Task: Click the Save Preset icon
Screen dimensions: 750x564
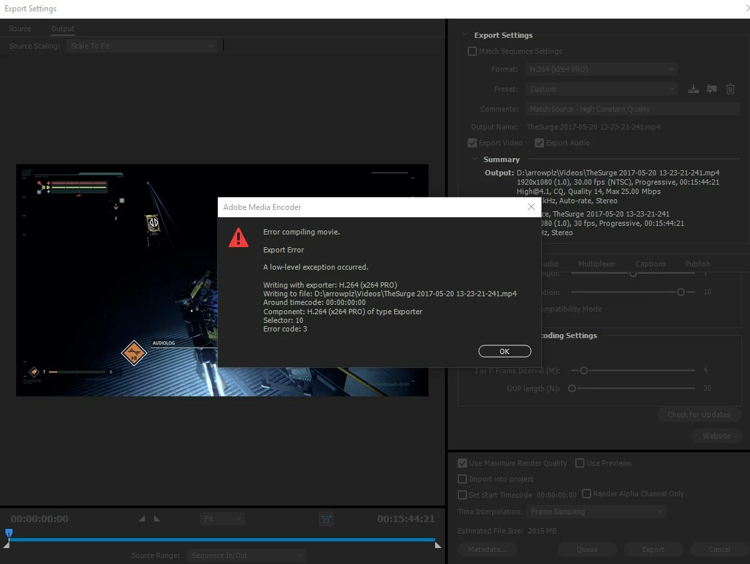Action: (693, 89)
